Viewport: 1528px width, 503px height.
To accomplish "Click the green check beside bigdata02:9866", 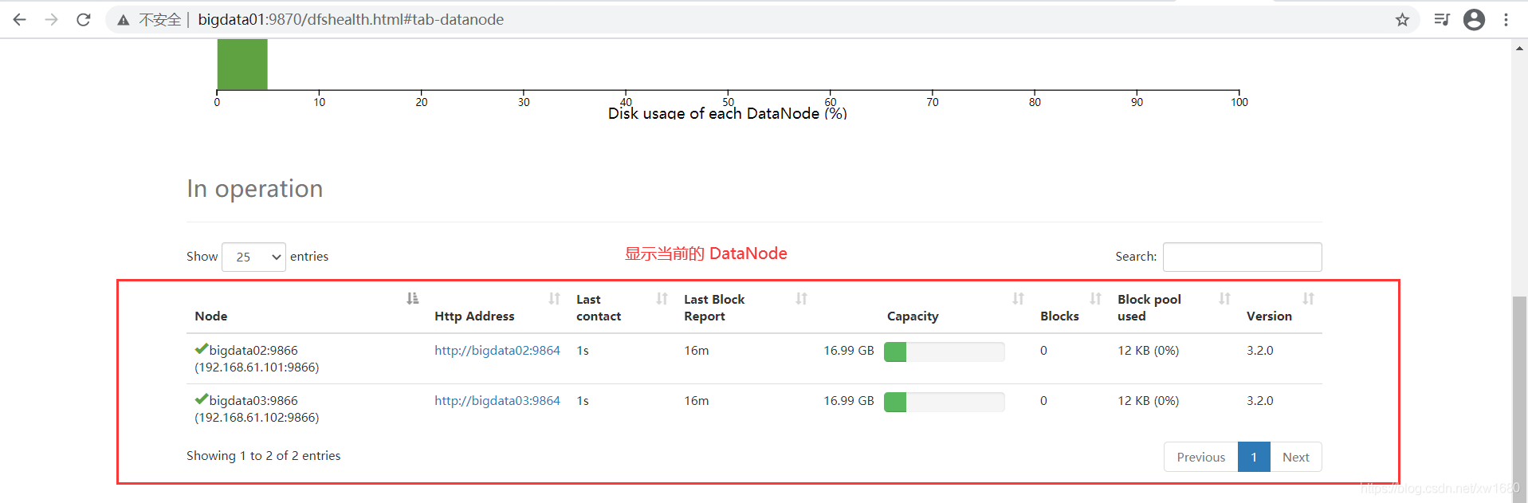I will [201, 349].
